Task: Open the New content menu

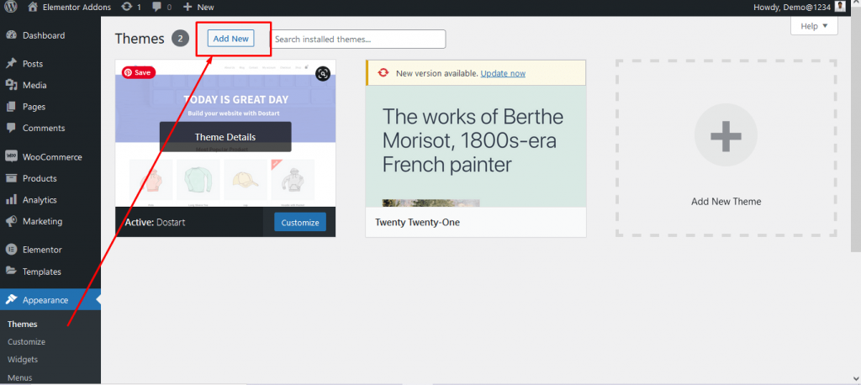Action: 198,7
